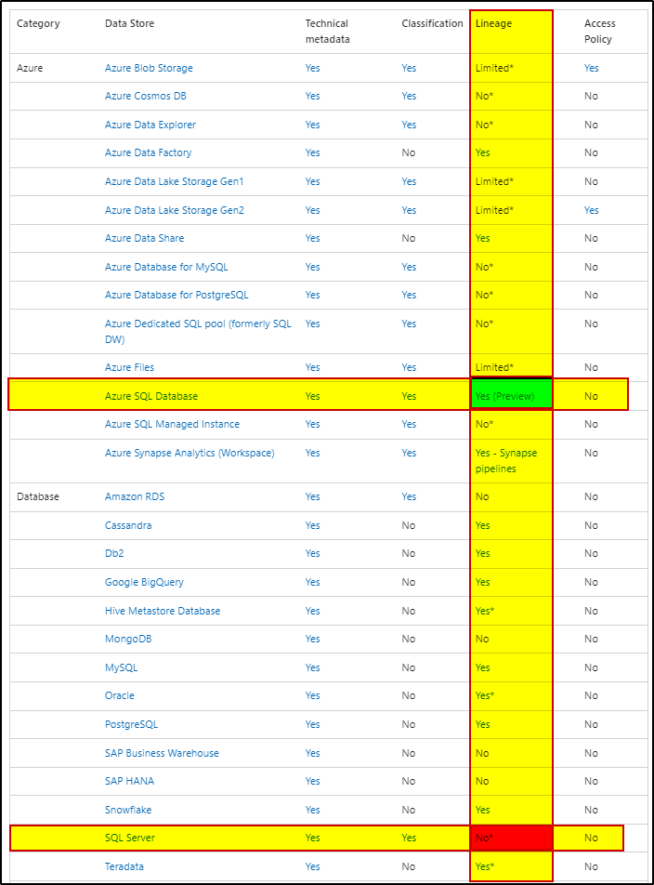The width and height of the screenshot is (654, 885).
Task: Click Classification No for Cassandra
Action: click(409, 525)
